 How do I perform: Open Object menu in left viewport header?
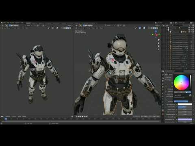click(27, 28)
